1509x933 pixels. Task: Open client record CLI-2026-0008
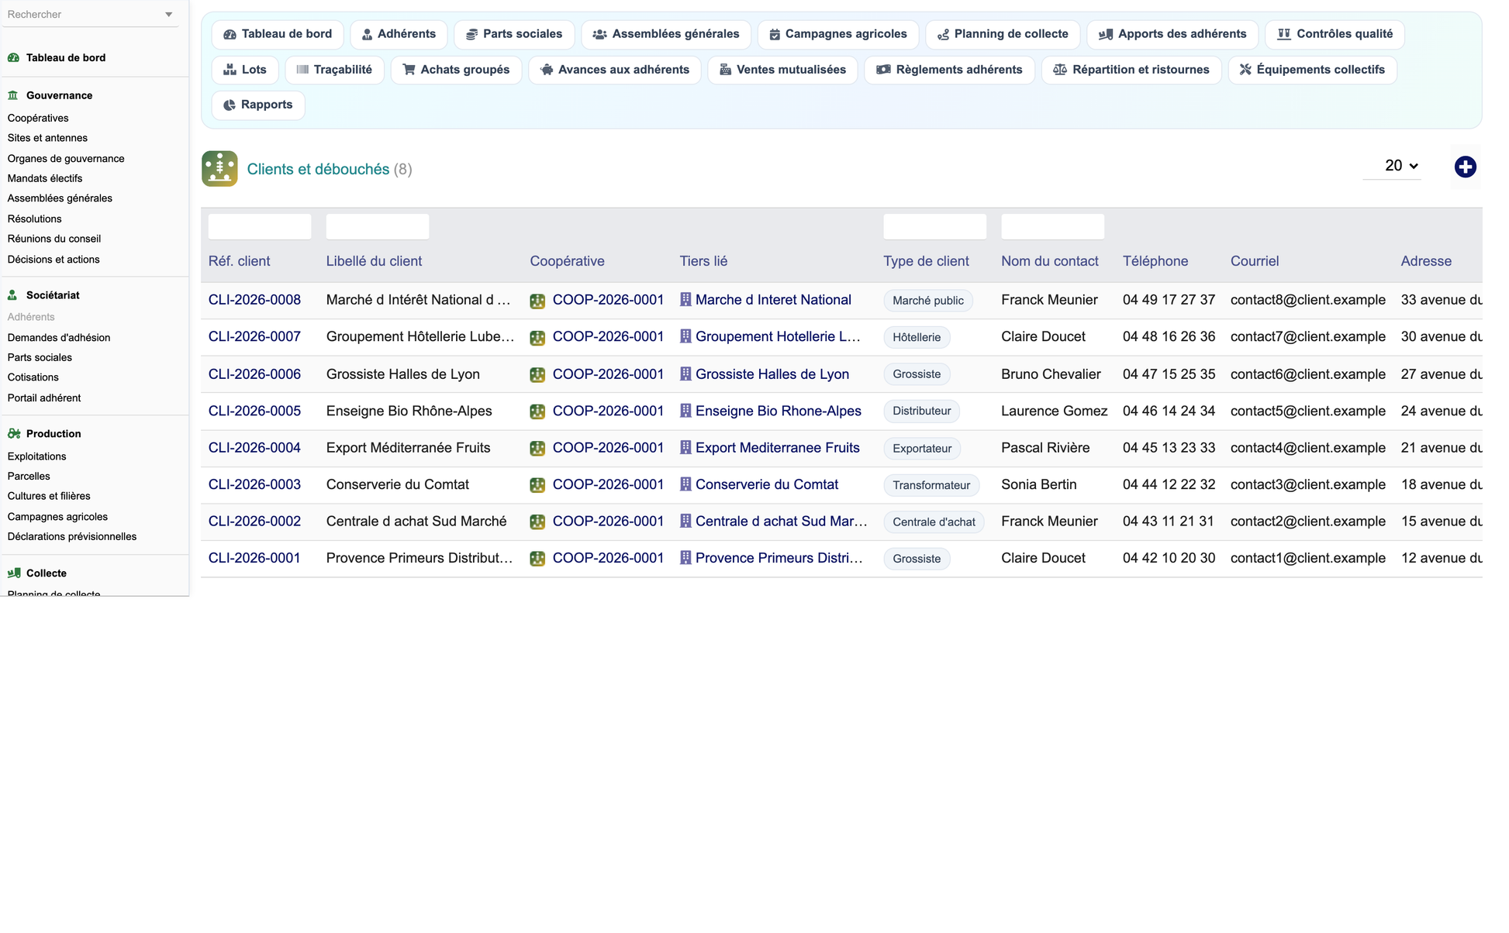point(254,300)
